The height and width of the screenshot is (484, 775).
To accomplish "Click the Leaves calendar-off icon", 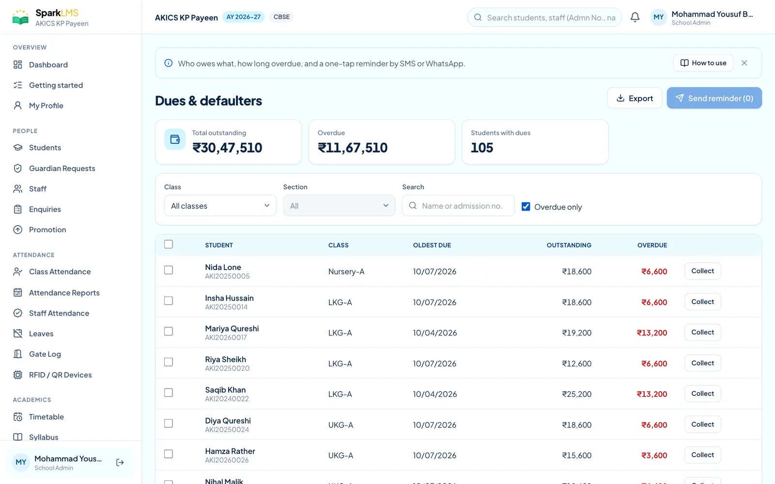I will [x=18, y=333].
